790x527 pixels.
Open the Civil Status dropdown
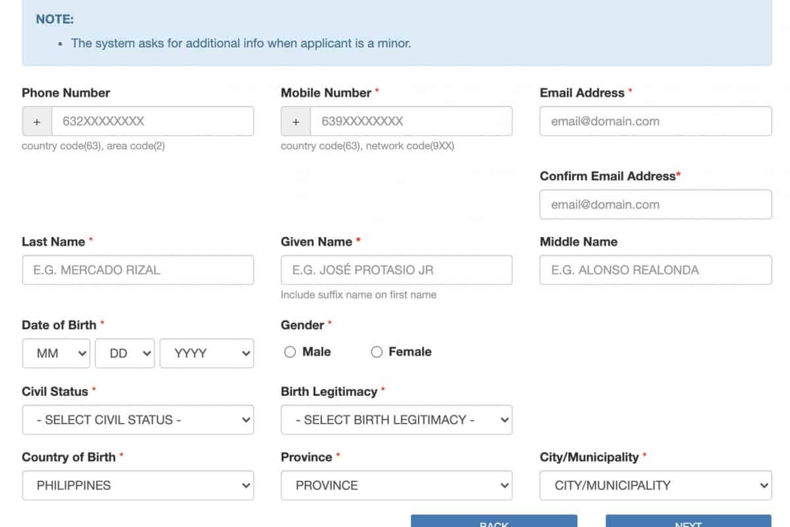pos(138,420)
